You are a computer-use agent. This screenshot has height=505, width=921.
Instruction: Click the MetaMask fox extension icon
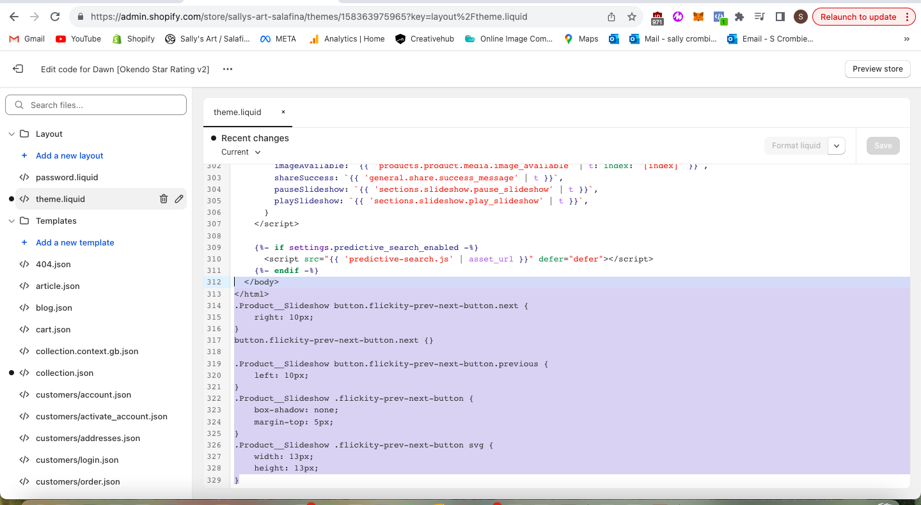699,17
